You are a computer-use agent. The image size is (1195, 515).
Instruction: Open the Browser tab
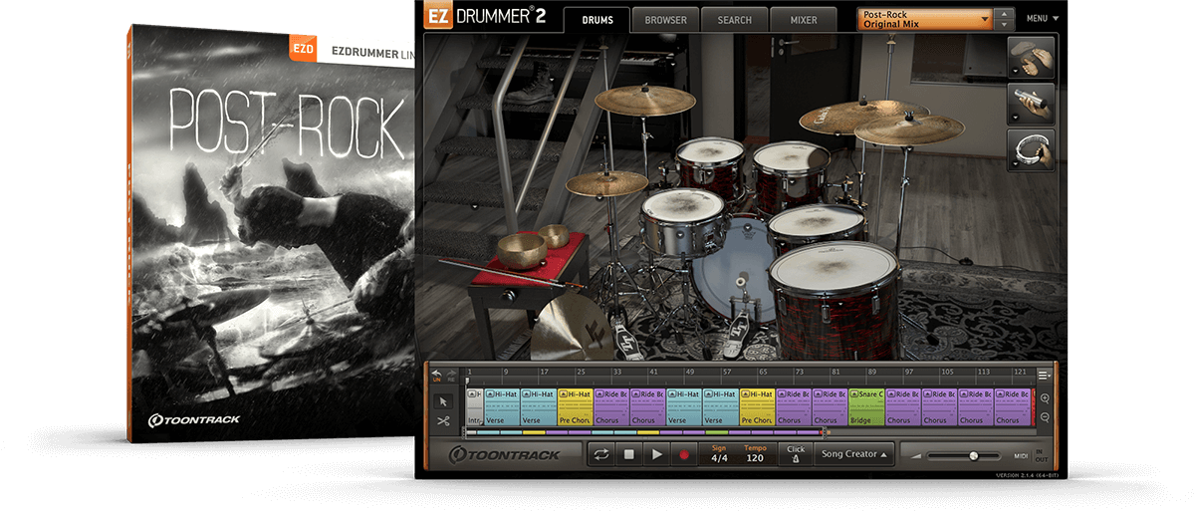[x=665, y=19]
